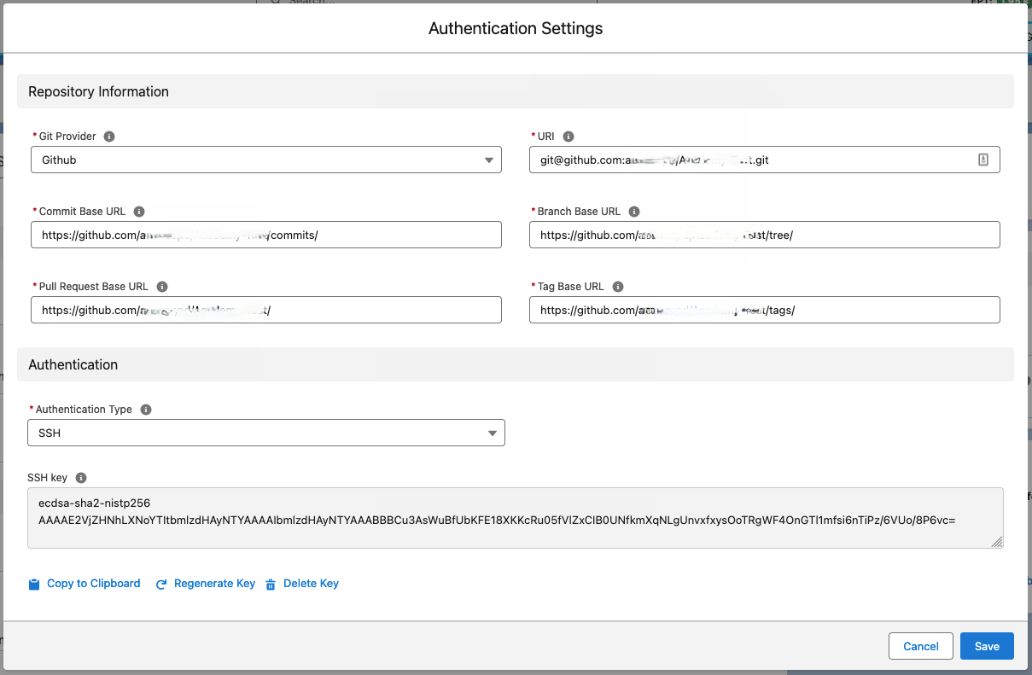Viewport: 1032px width, 675px height.
Task: Save the authentication settings
Action: tap(987, 646)
